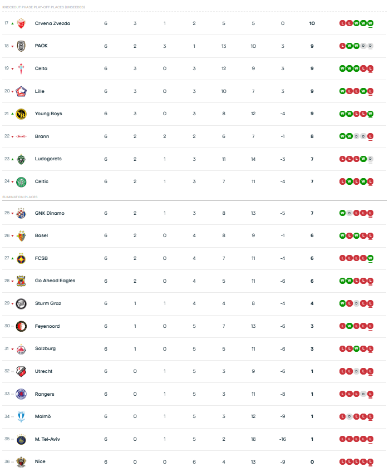The image size is (389, 472).
Task: Select the Basel team badge
Action: coord(21,235)
